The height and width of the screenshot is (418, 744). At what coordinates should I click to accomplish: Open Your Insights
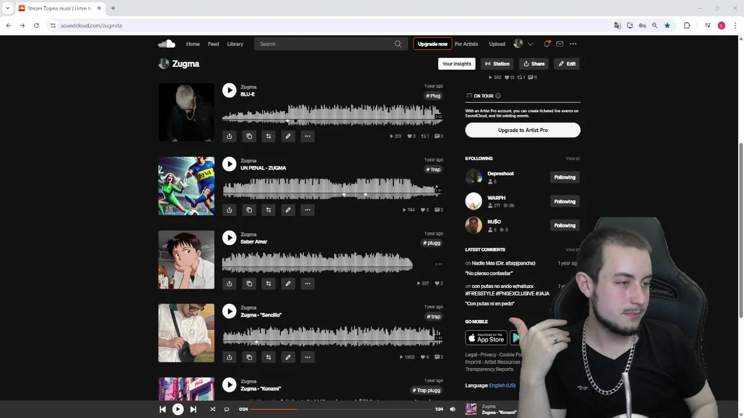(x=457, y=64)
